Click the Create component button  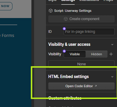[x=81, y=19]
